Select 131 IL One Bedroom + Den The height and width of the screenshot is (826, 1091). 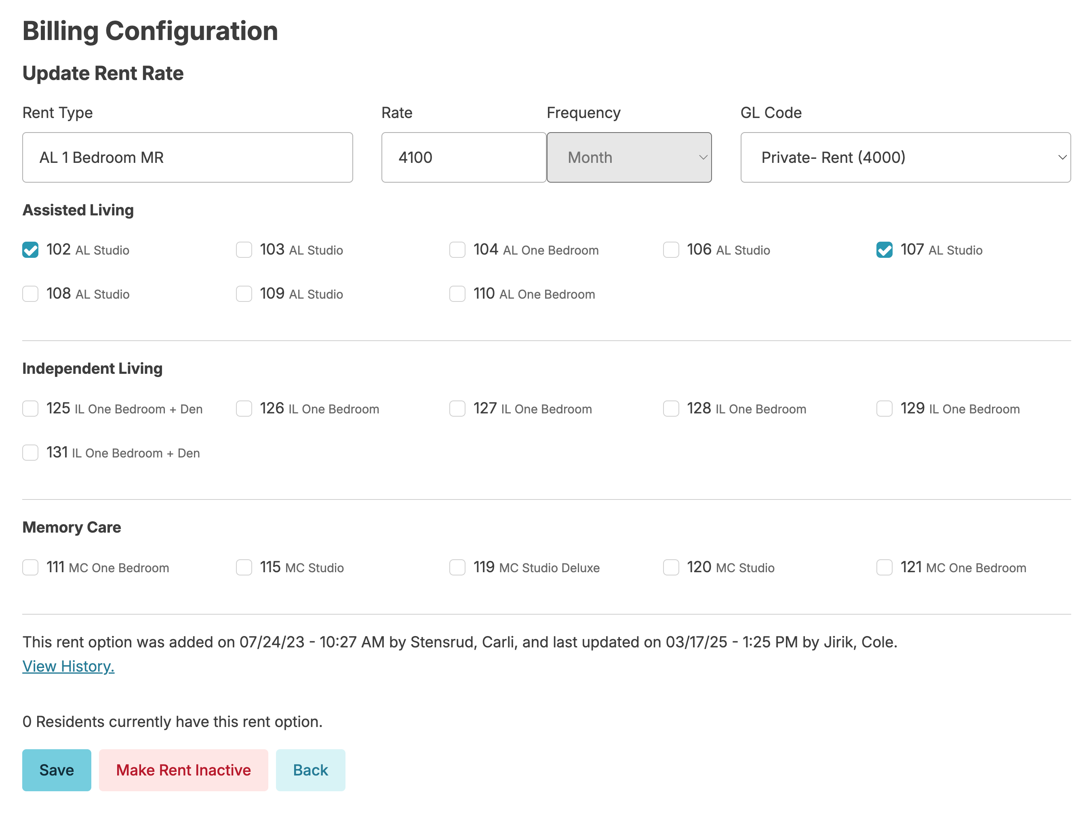[x=30, y=453]
